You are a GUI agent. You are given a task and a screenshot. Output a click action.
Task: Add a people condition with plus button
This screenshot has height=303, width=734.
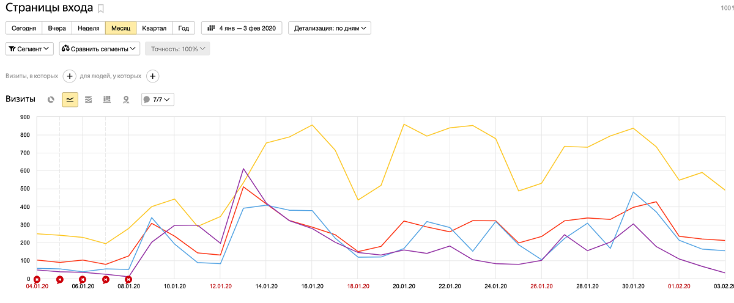point(153,76)
